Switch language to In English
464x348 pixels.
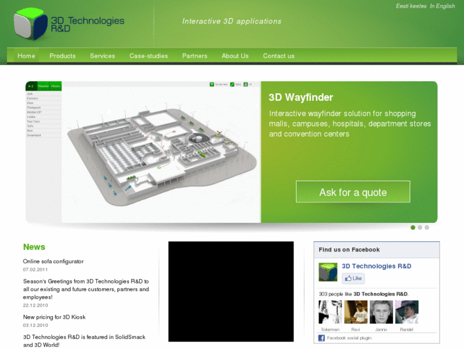(442, 6)
